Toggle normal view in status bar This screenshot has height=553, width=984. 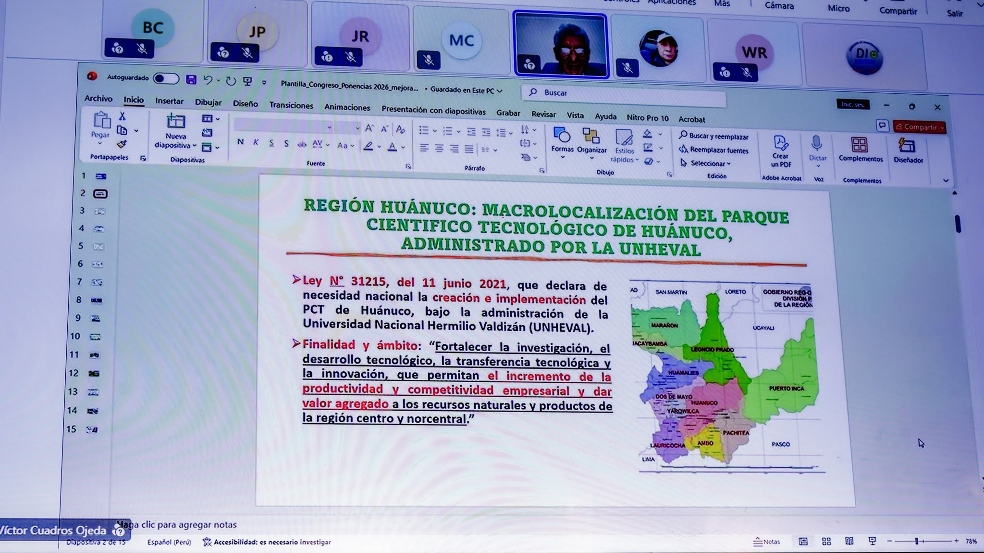tap(803, 541)
